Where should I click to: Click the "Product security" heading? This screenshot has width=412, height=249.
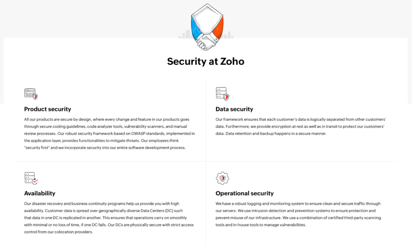coord(47,109)
